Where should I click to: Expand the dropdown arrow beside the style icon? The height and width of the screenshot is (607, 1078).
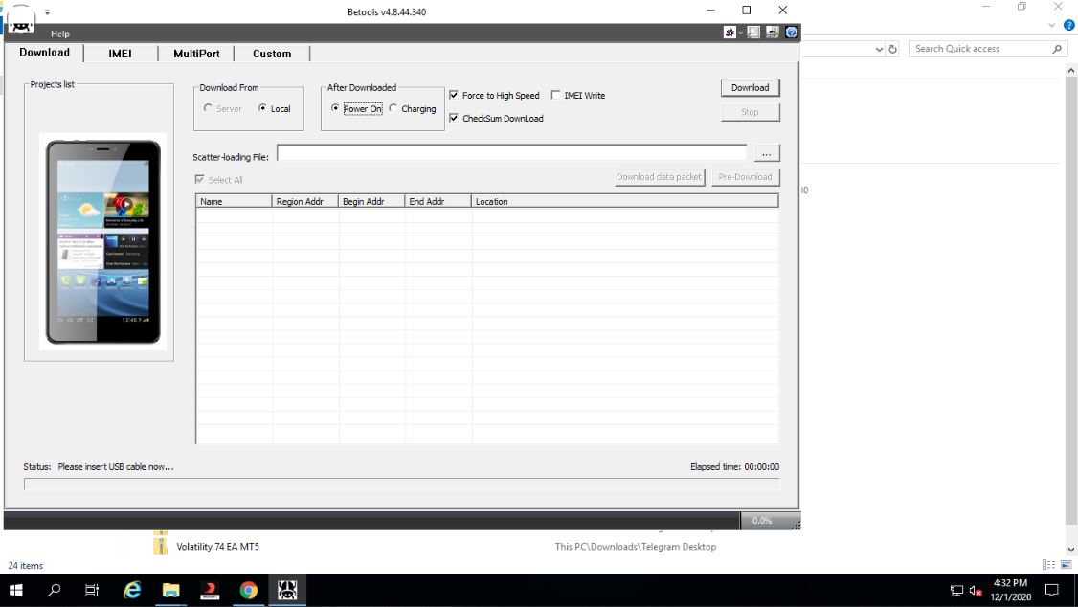point(740,33)
